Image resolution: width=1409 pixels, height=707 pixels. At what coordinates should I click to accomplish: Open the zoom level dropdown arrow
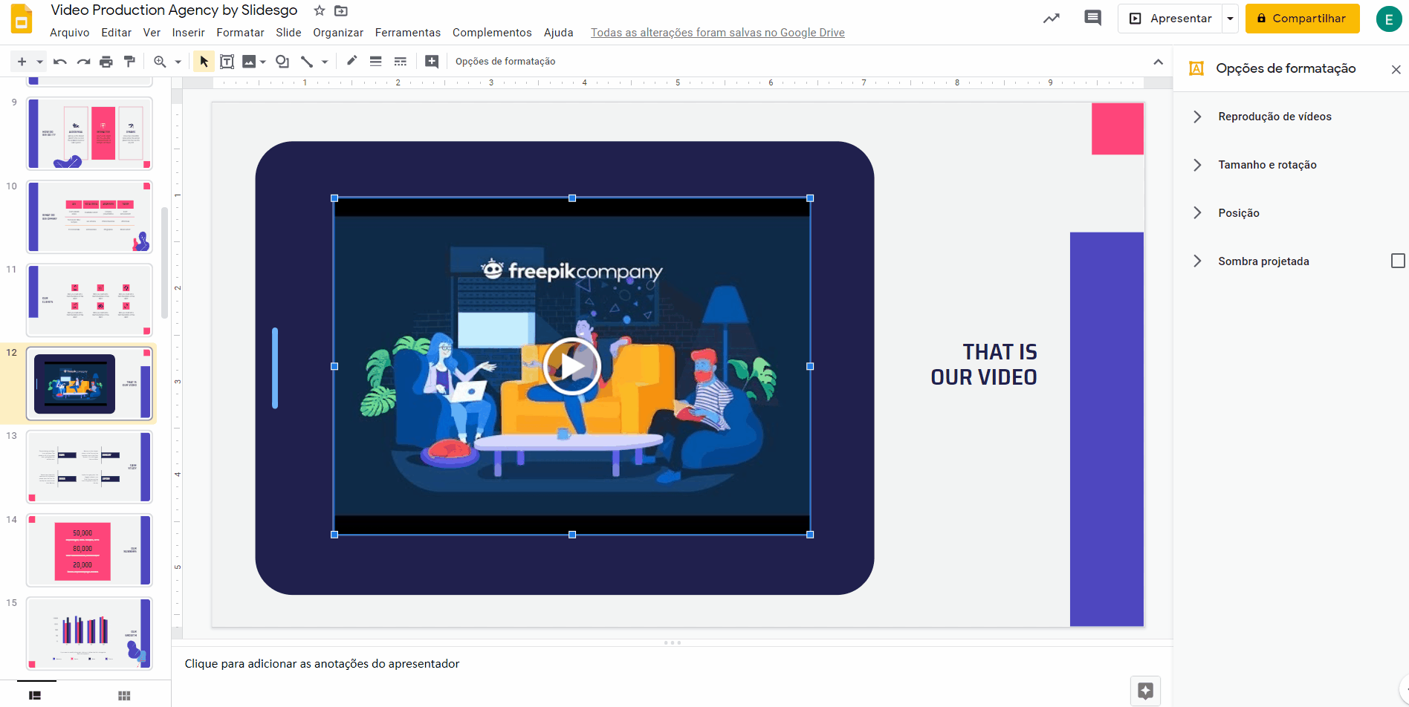(x=178, y=62)
